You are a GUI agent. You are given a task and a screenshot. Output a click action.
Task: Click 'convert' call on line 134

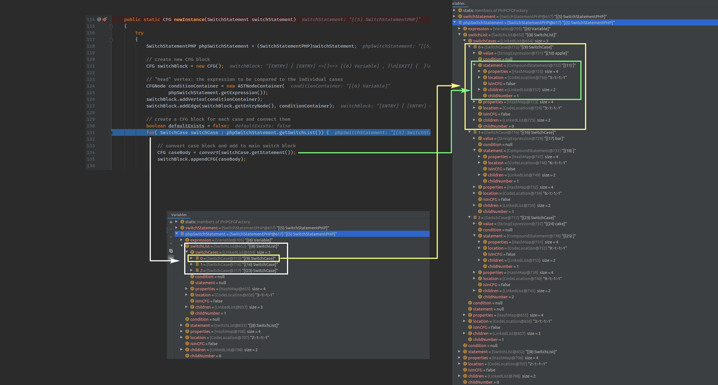click(x=209, y=153)
